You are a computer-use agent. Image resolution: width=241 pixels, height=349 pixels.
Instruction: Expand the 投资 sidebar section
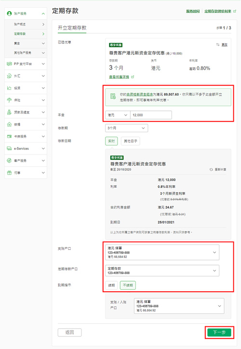43,88
